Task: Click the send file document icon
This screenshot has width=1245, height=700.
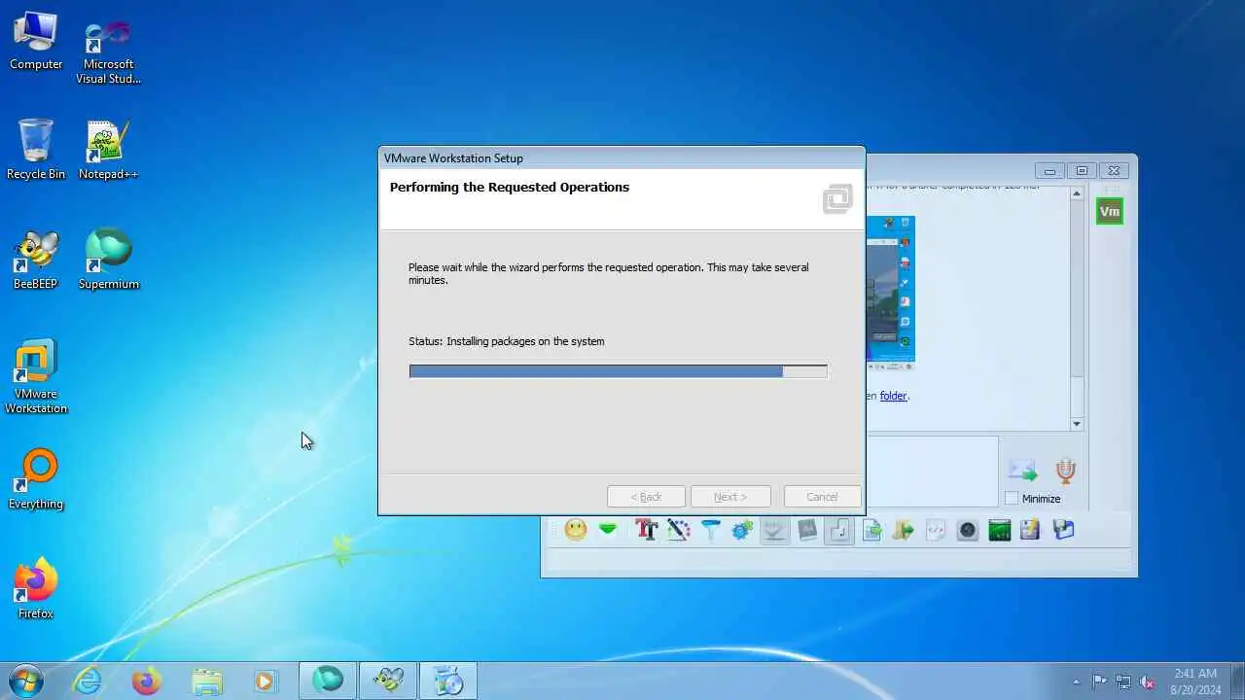Action: (x=871, y=530)
